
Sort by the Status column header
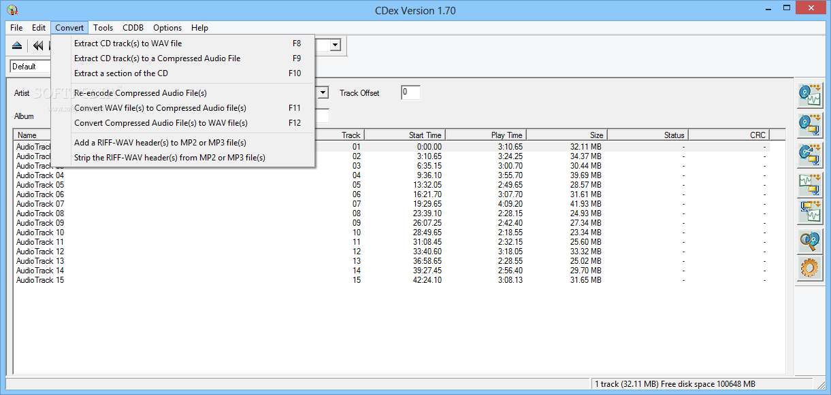(x=647, y=135)
